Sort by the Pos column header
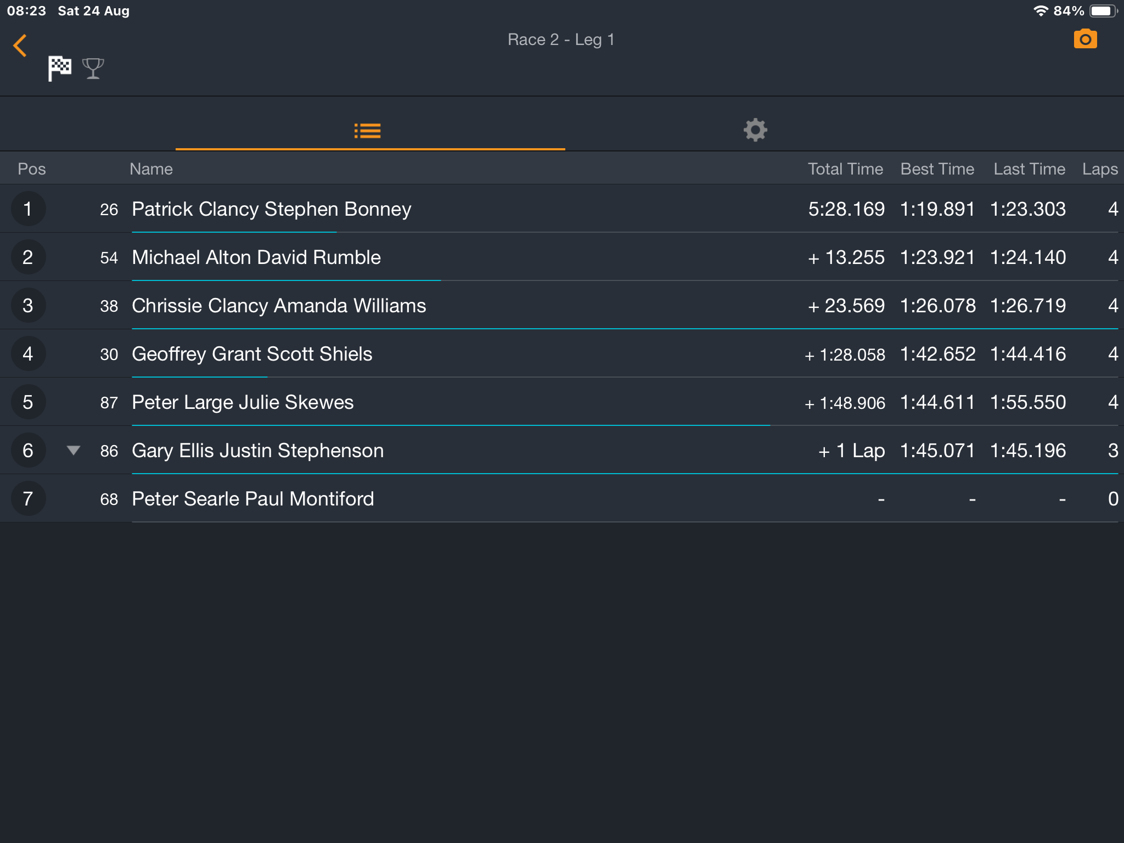Screen dimensions: 1124x843 (x=32, y=169)
